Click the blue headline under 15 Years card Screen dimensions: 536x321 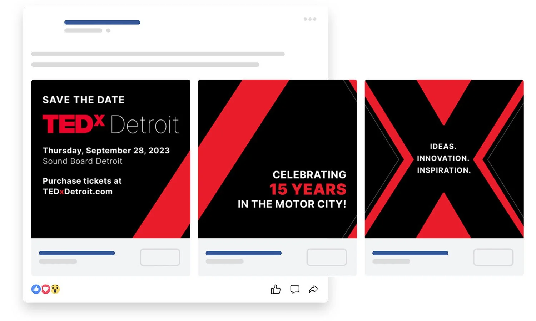coord(244,253)
